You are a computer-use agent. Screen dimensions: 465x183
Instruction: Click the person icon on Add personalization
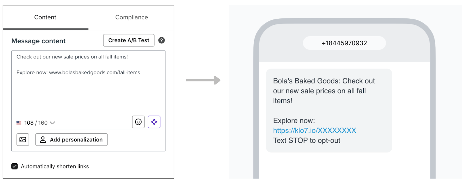point(43,140)
